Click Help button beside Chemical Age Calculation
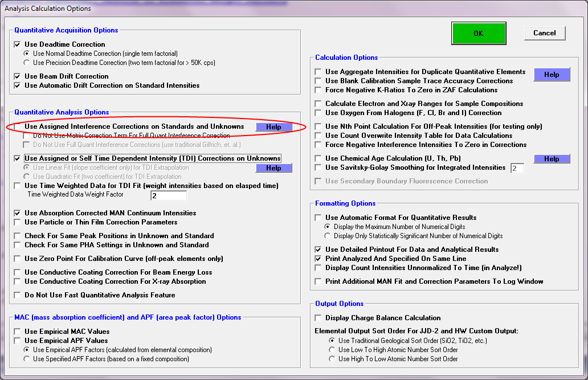Screen dimensions: 588x380 coord(551,159)
